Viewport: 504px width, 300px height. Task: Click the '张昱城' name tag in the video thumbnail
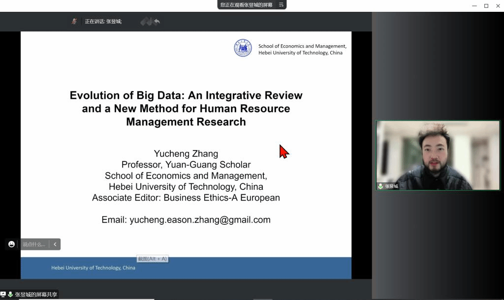point(391,186)
